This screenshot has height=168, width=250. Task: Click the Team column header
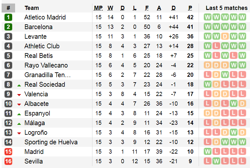(32, 8)
